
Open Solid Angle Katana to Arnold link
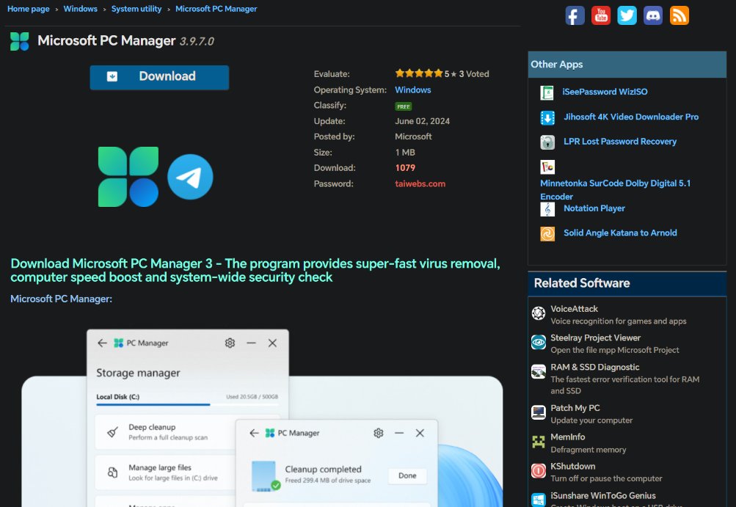click(x=620, y=233)
